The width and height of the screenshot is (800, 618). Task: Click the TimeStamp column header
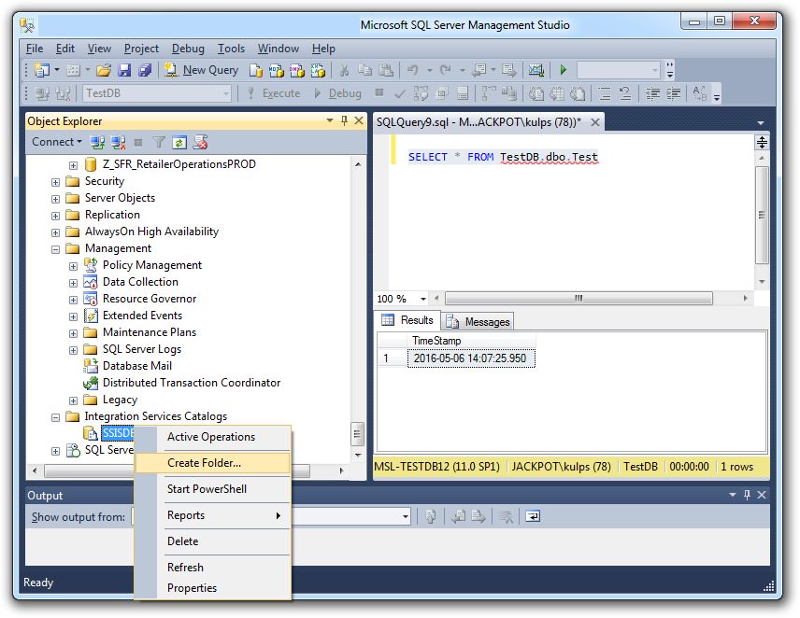(471, 341)
